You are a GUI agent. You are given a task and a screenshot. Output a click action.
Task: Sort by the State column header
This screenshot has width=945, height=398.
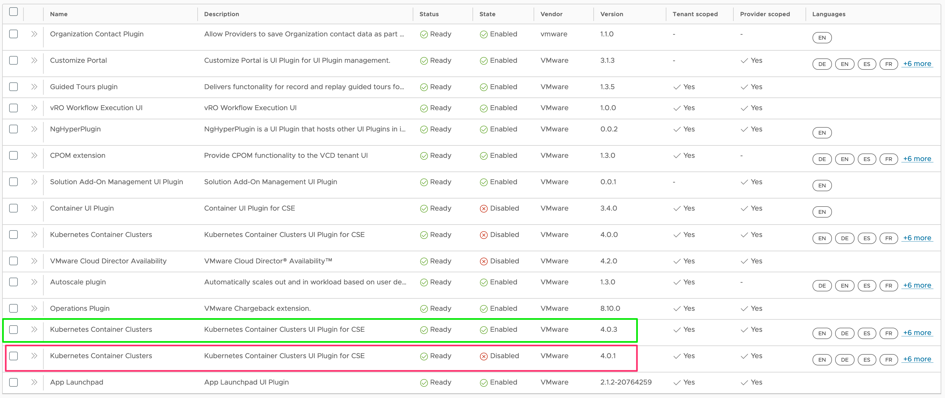click(x=487, y=14)
